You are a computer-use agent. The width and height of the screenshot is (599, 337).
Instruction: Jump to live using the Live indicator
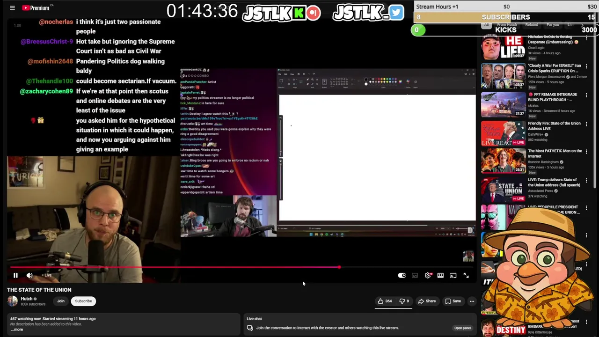pyautogui.click(x=47, y=275)
